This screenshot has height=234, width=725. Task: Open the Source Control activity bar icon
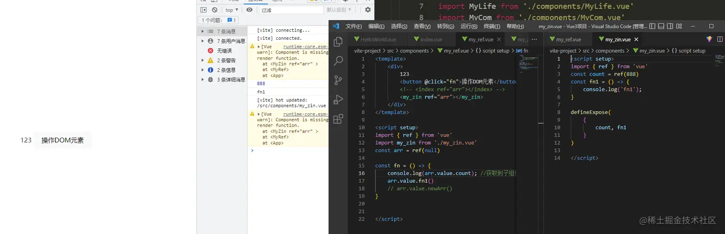tap(339, 80)
